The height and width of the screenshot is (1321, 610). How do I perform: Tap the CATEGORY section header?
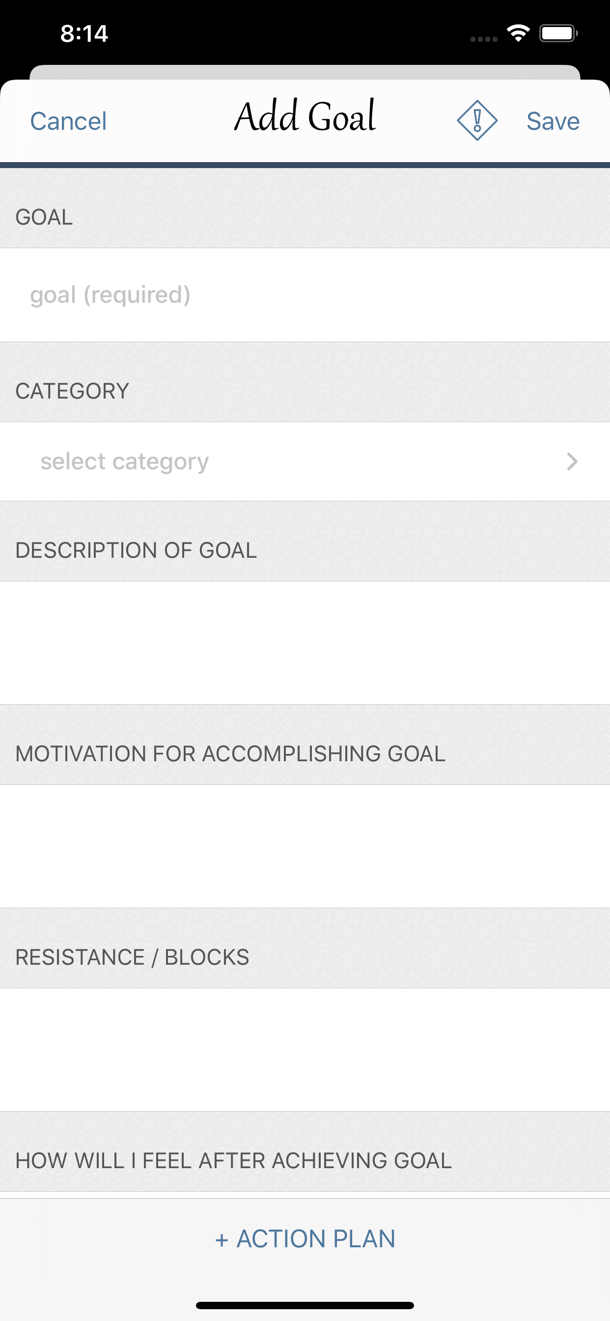(72, 391)
